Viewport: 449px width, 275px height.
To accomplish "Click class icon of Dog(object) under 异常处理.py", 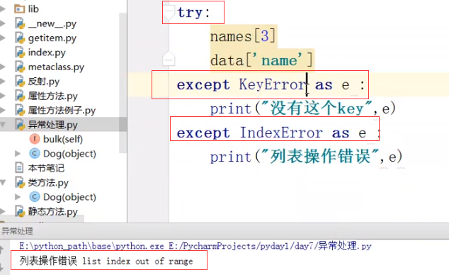I will tap(35, 154).
